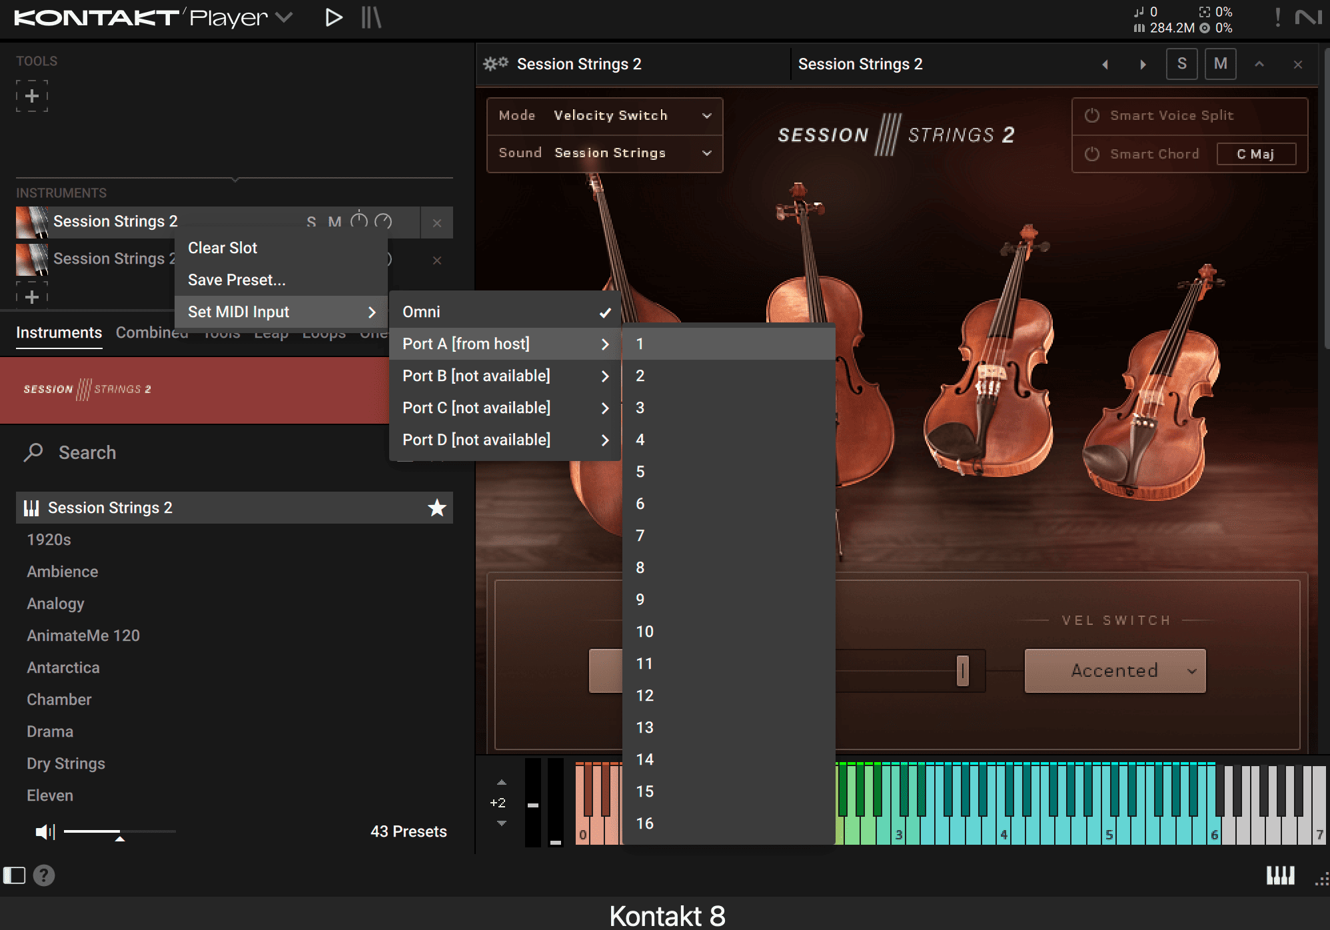The image size is (1330, 930).
Task: Select MIDI channel 16
Action: [729, 823]
